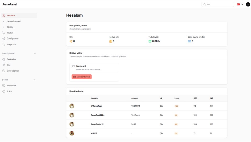Click the level 90 badge
The height and width of the screenshot is (142, 251).
pyautogui.click(x=176, y=115)
